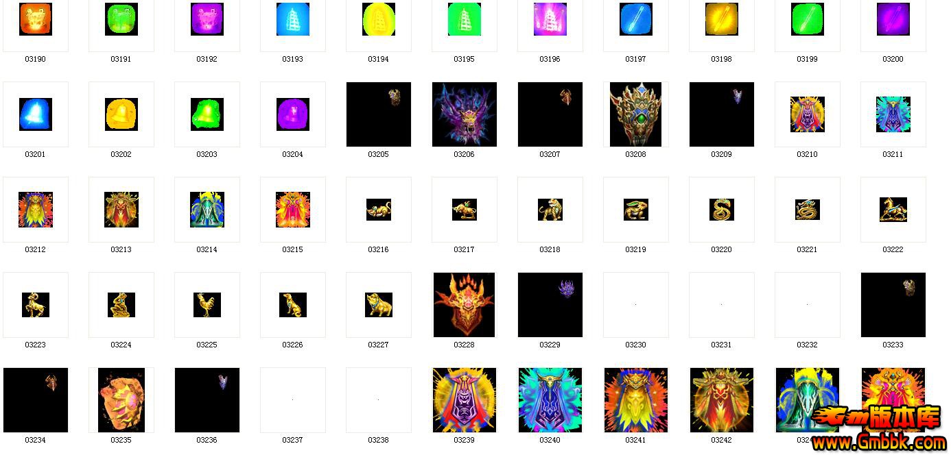Open the flaming red crest image 03228
The width and height of the screenshot is (951, 457).
coord(464,305)
